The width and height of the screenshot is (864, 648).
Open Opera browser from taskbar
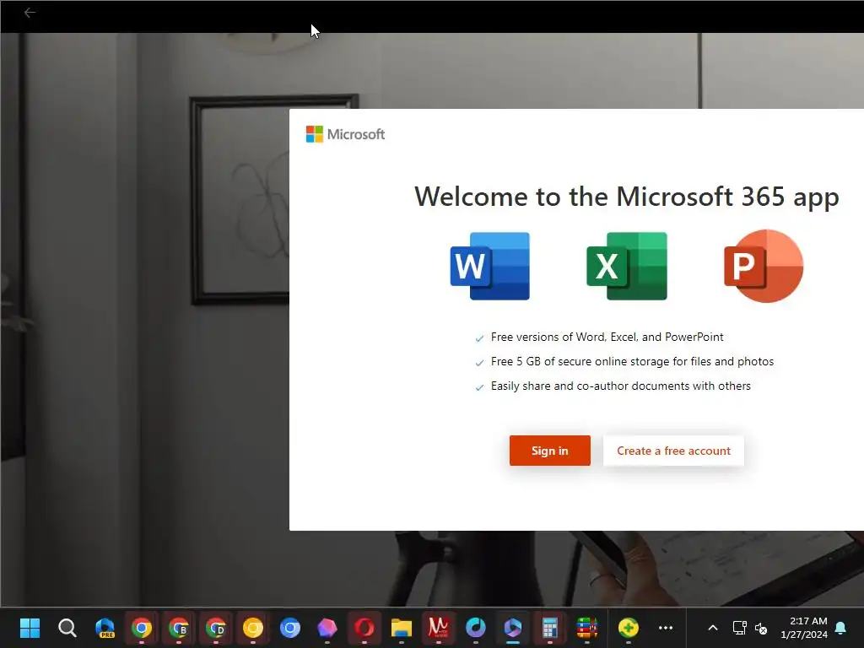(364, 628)
